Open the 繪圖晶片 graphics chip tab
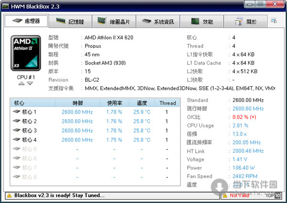 click(114, 21)
